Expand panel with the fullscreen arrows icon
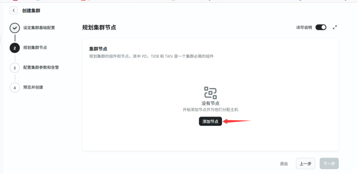 335,27
